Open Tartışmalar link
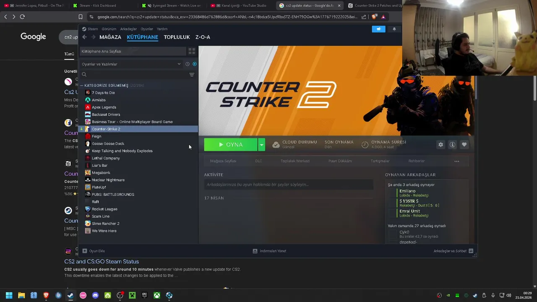The width and height of the screenshot is (537, 302). (x=380, y=161)
